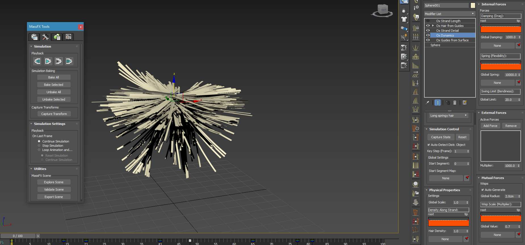The height and width of the screenshot is (245, 525).
Task: Click the Sphere001 object color swatch
Action: pos(473,5)
